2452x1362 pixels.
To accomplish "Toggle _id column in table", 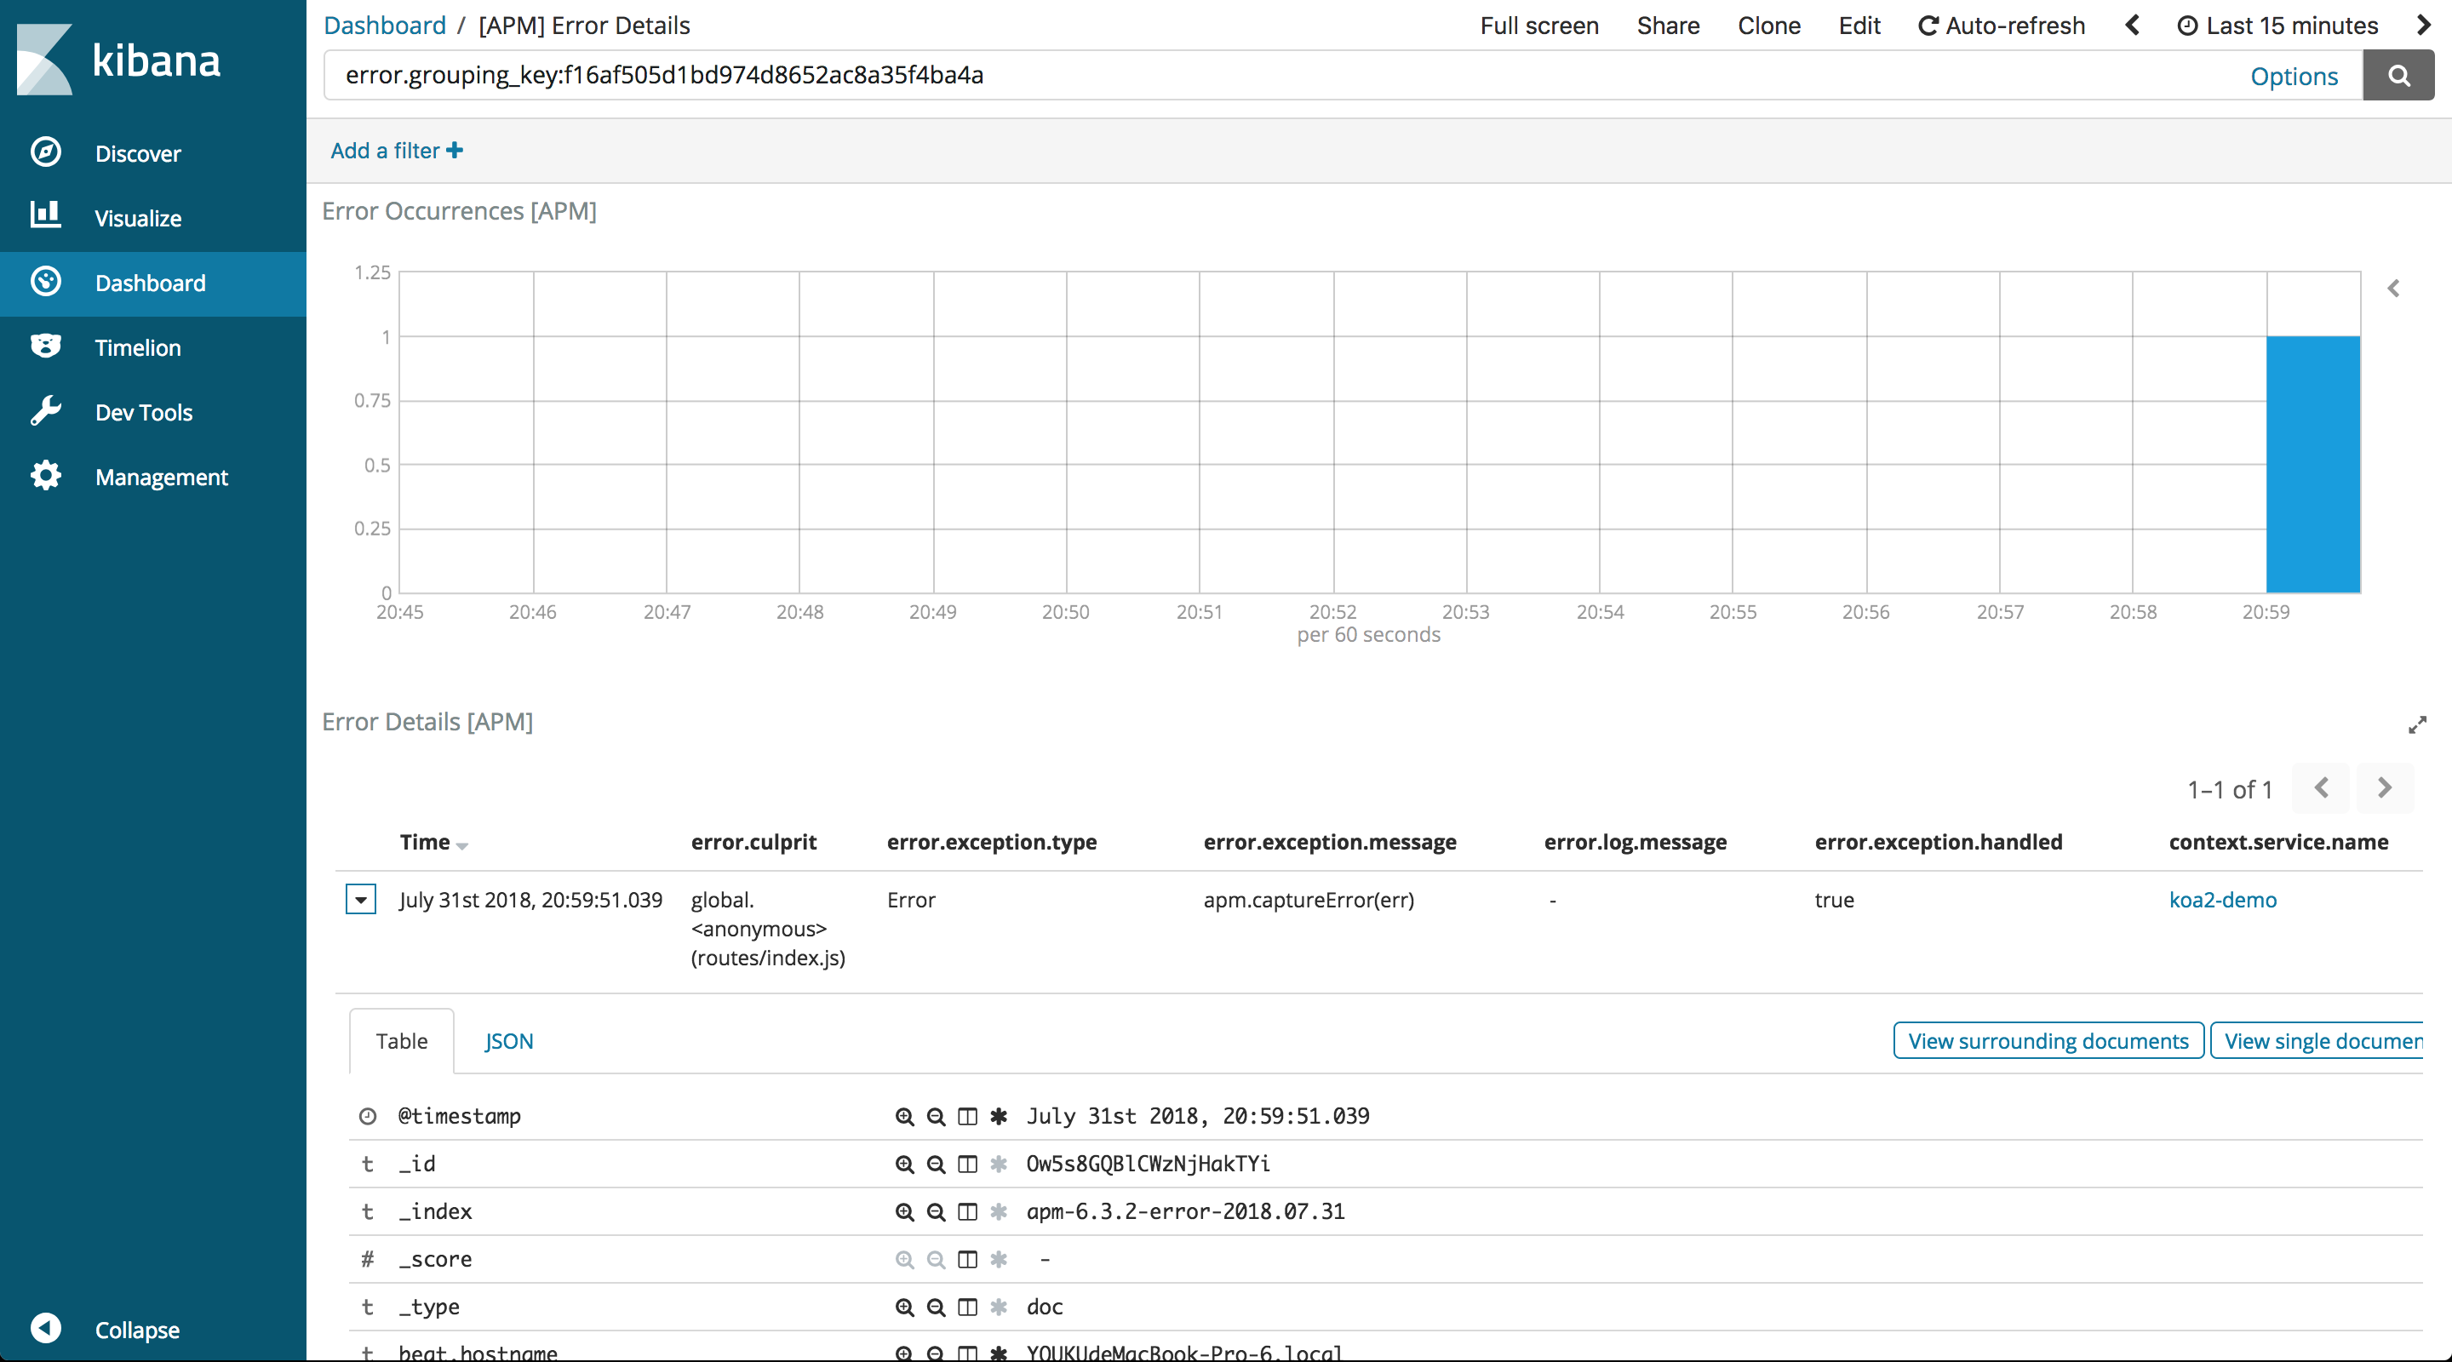I will [967, 1164].
